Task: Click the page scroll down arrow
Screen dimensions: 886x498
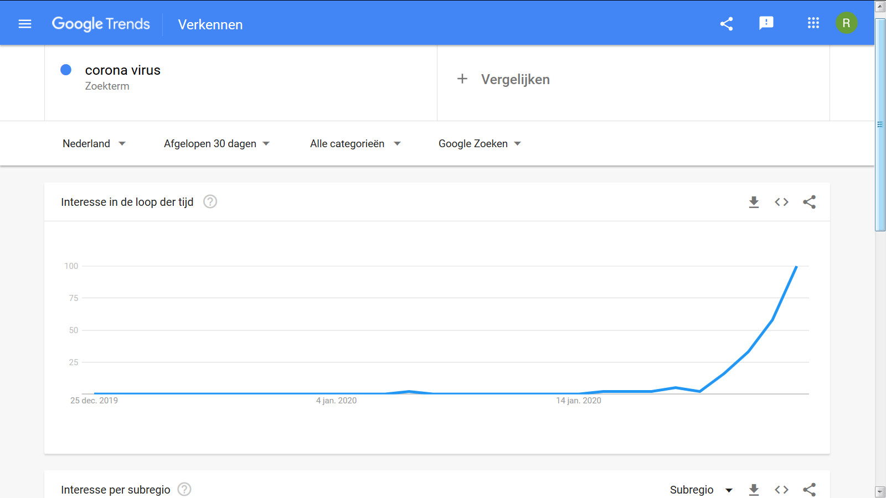Action: (880, 491)
